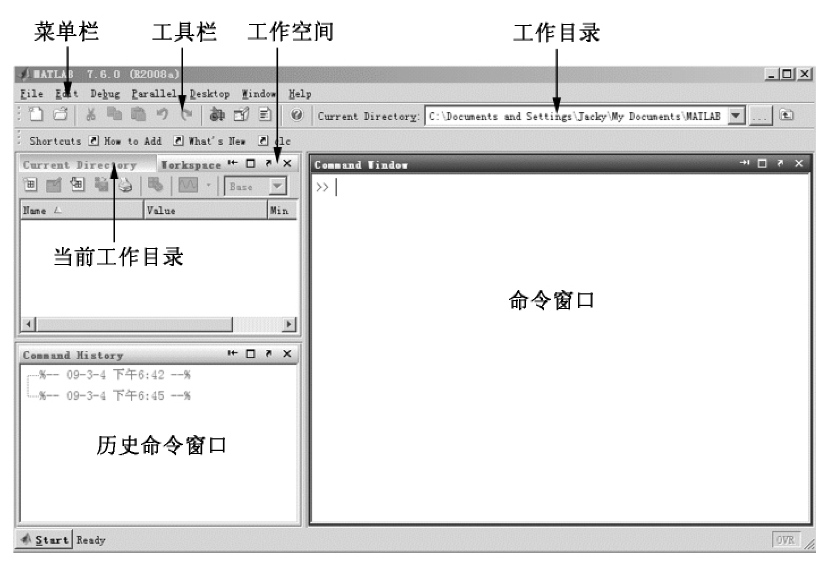Open Help using the question mark icon
The image size is (832, 568).
coord(296,115)
